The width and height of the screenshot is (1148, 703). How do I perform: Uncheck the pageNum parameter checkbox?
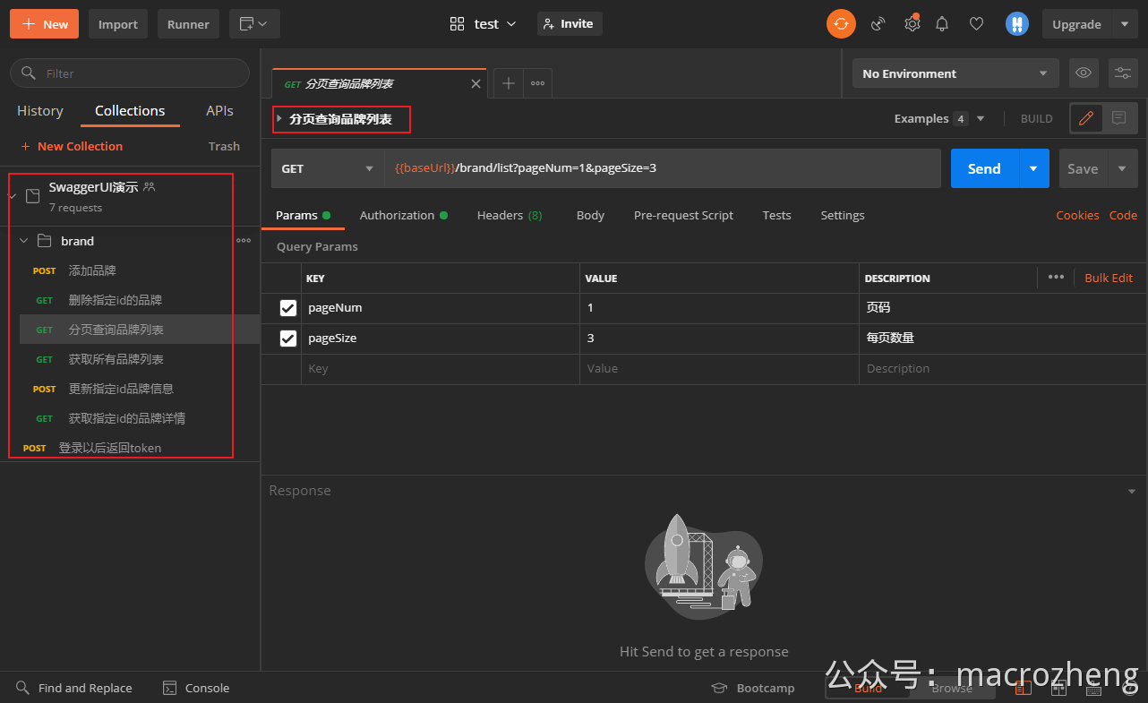click(288, 308)
